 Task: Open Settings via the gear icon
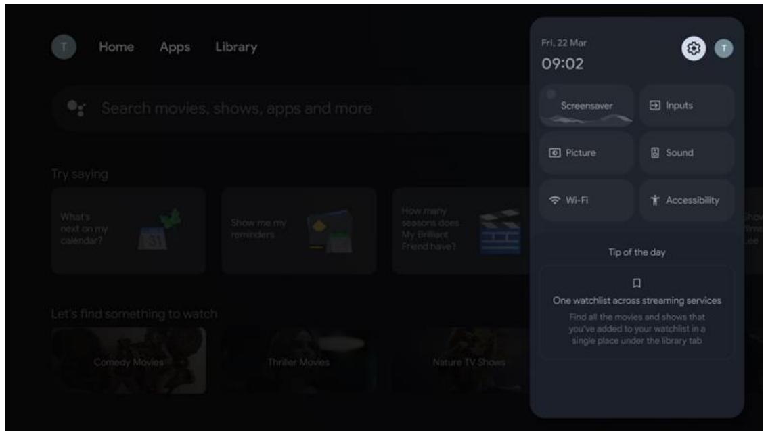click(693, 49)
